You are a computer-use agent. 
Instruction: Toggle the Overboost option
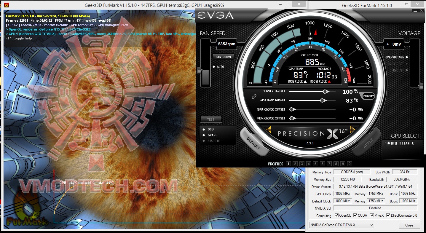(398, 64)
